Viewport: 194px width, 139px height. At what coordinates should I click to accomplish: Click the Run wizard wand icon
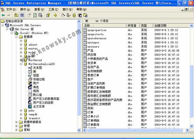click(63, 15)
